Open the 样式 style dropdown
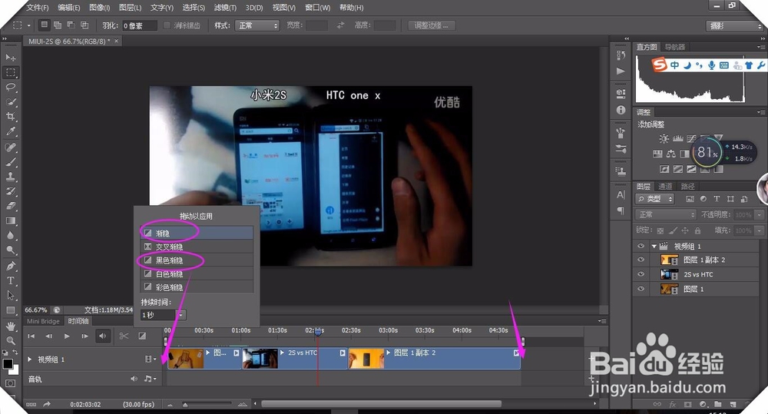The height and width of the screenshot is (414, 768). (x=257, y=25)
